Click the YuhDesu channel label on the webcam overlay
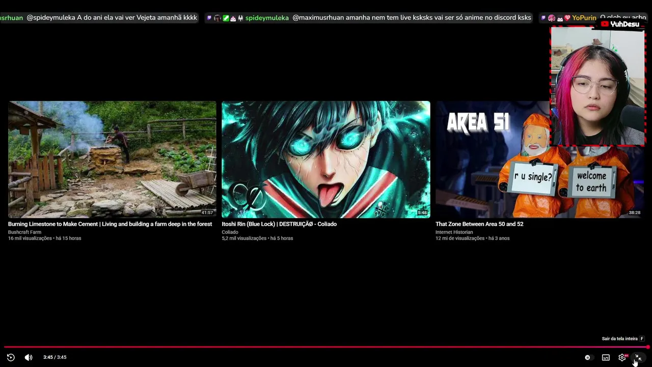 (620, 24)
